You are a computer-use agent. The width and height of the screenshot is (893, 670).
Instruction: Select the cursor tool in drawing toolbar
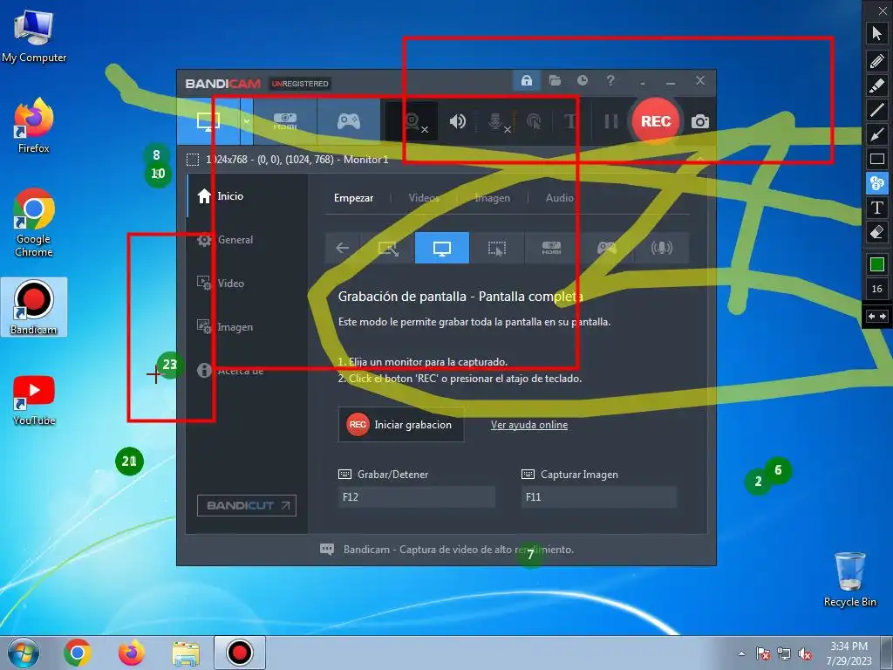tap(877, 33)
